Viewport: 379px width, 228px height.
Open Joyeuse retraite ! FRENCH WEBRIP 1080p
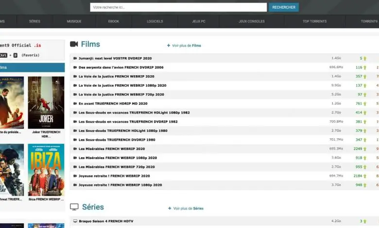(121, 185)
